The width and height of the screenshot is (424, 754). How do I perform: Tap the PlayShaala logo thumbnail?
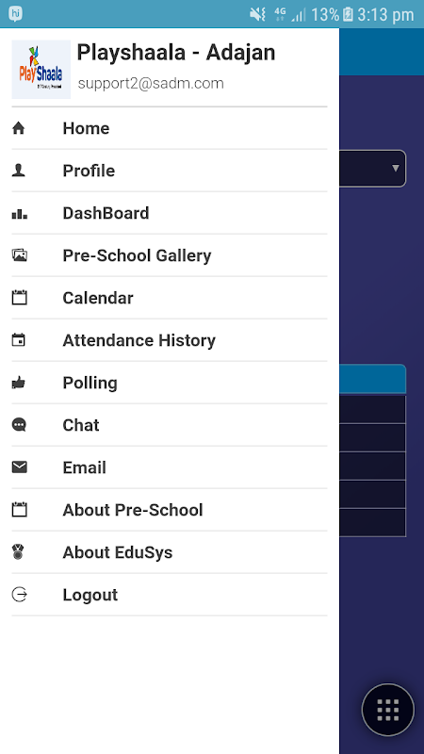[x=41, y=69]
